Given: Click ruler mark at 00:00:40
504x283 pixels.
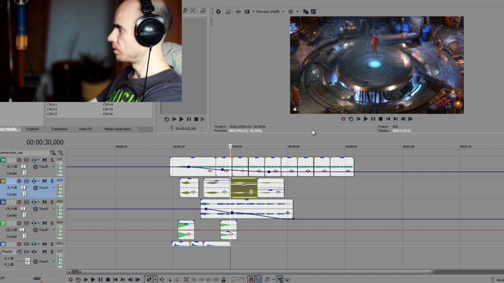Looking at the screenshot, I should (x=294, y=147).
